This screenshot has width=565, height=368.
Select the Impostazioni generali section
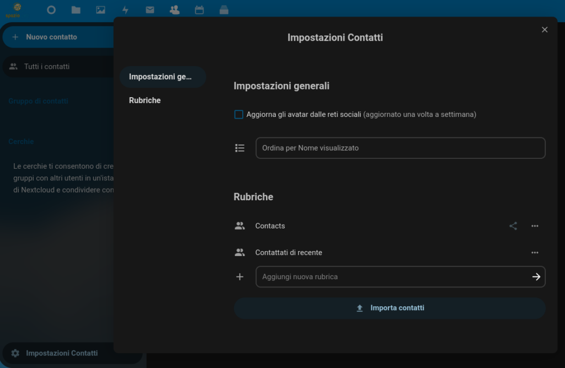pyautogui.click(x=162, y=77)
